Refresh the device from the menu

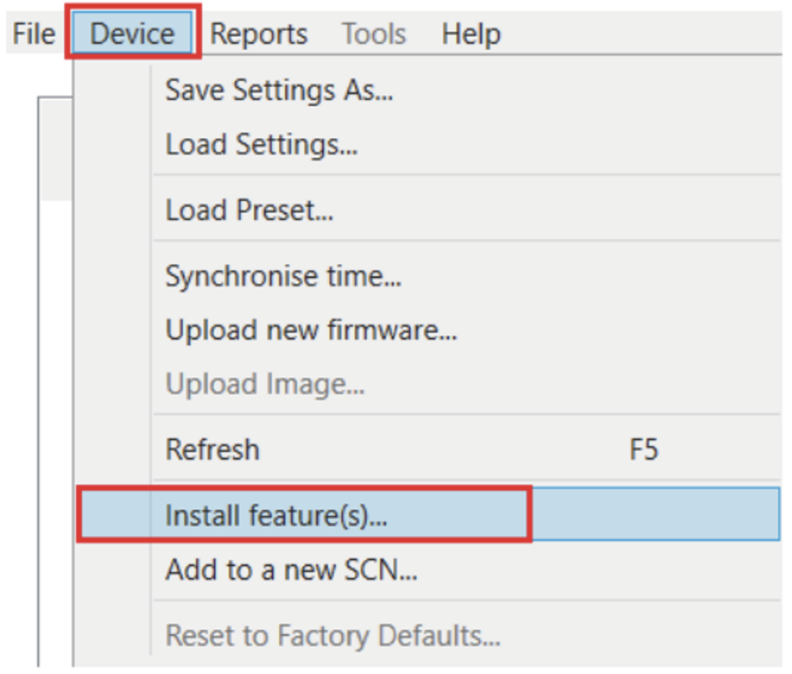click(213, 450)
